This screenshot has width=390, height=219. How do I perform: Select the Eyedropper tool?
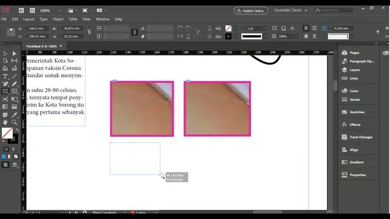(x=15, y=115)
